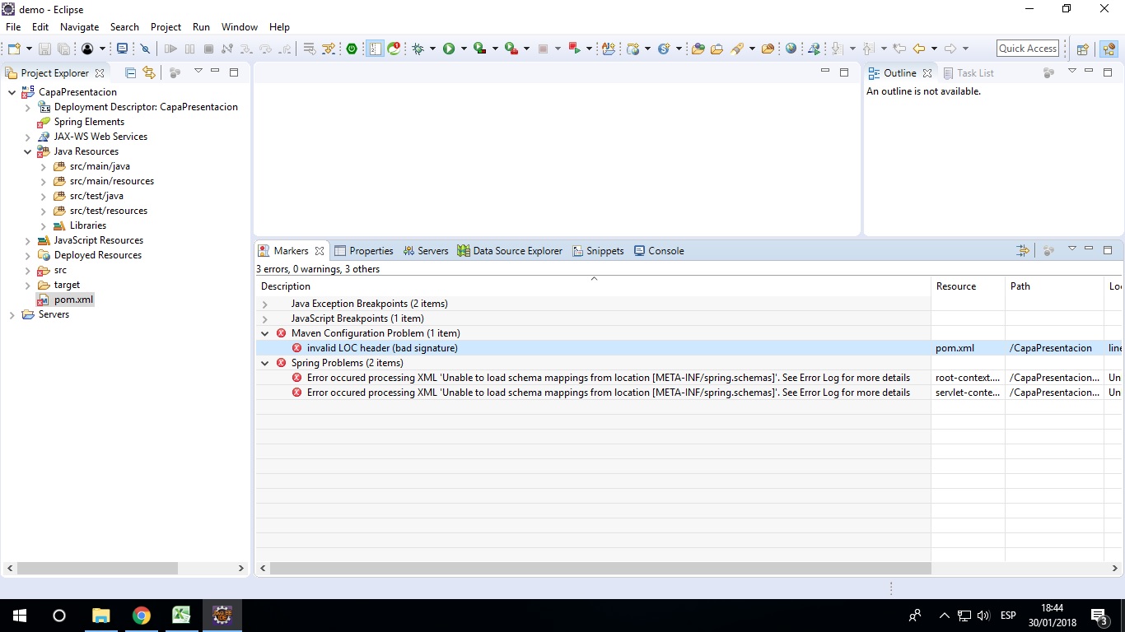Click the Spring Boot Dashboard power icon

click(352, 49)
